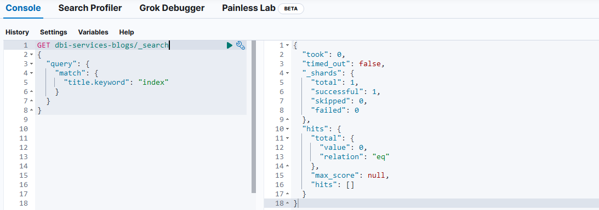Fold the response root brace on line 1
The height and width of the screenshot is (210, 599).
pyautogui.click(x=287, y=45)
